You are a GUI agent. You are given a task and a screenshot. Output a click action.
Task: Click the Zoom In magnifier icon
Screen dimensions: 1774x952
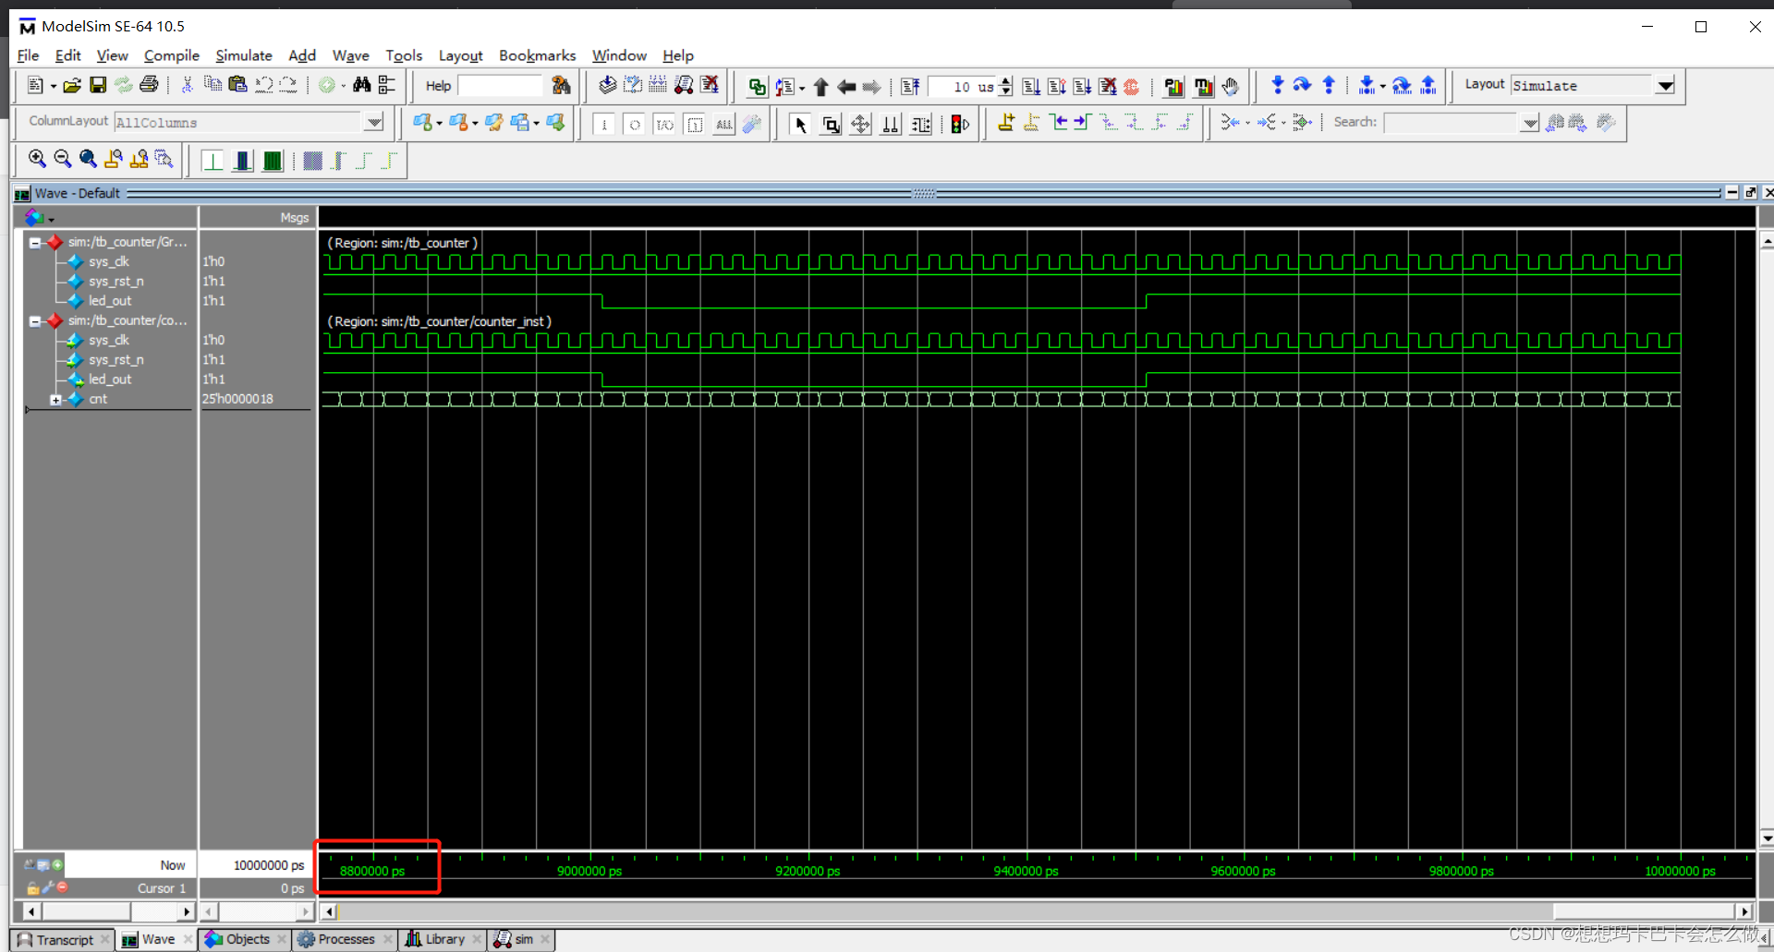37,159
